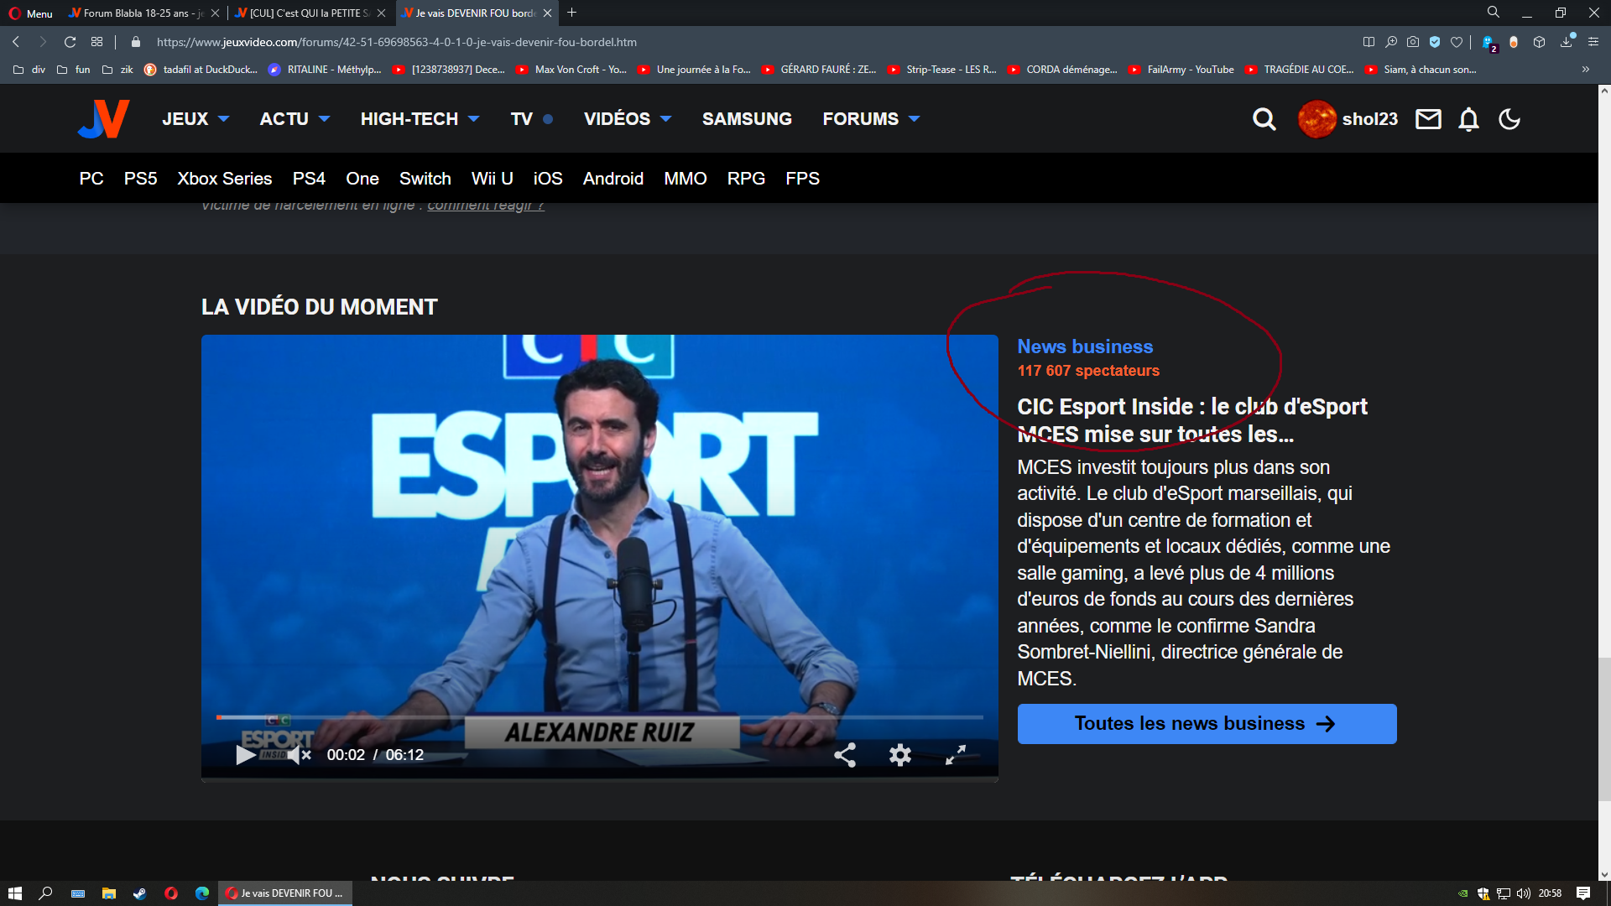This screenshot has width=1611, height=906.
Task: Click the site search magnifier icon
Action: (x=1264, y=119)
